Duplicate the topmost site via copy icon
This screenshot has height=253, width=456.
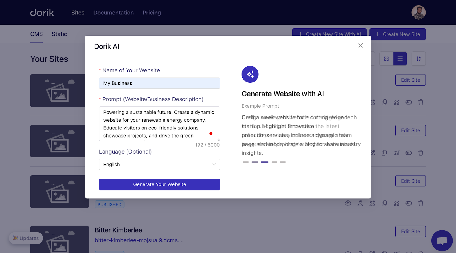tap(384, 102)
